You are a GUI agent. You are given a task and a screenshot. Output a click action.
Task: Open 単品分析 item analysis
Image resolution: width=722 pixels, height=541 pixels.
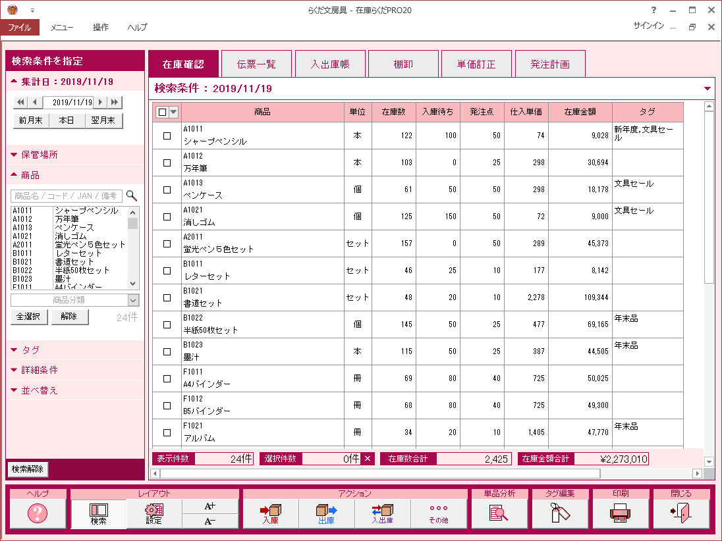(499, 513)
